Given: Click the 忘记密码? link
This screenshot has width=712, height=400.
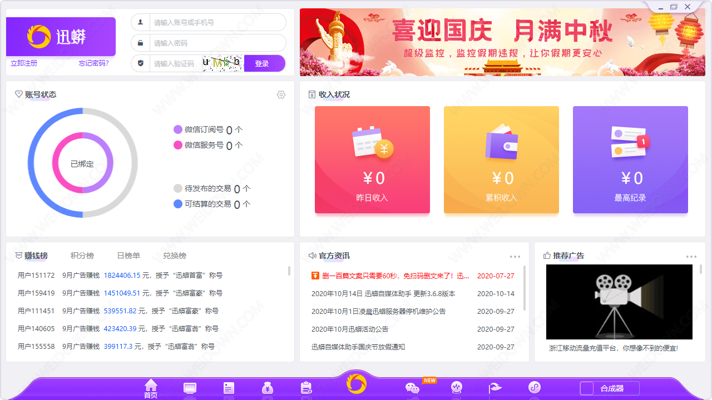Looking at the screenshot, I should (93, 63).
